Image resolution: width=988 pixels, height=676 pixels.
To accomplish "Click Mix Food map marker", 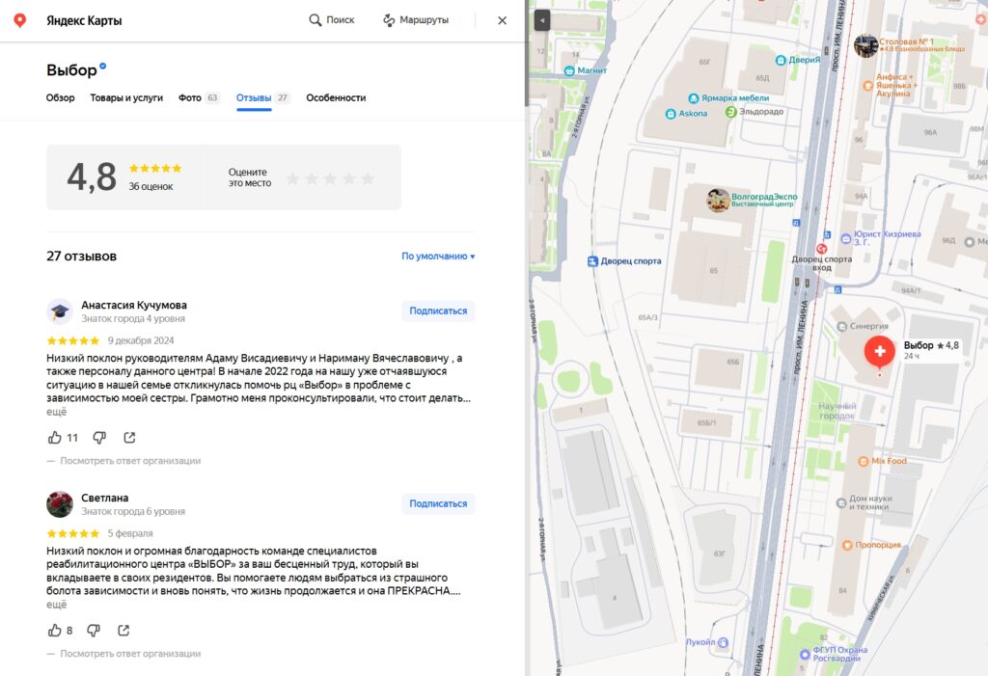I will click(864, 461).
